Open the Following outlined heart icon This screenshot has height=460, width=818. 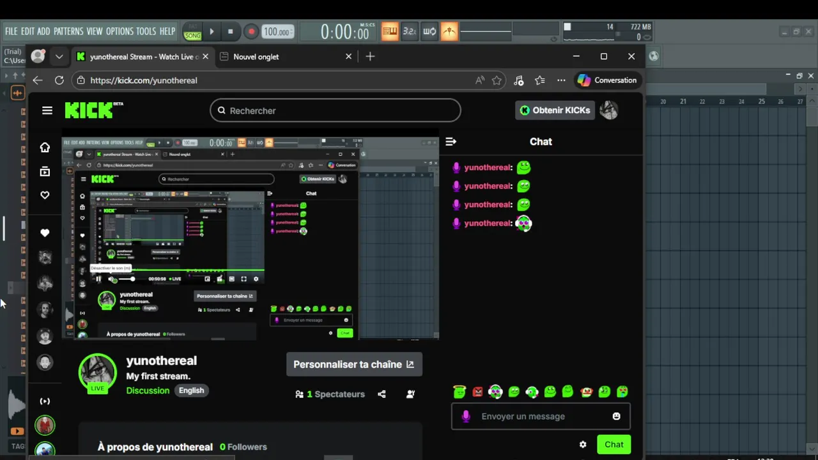coord(45,195)
